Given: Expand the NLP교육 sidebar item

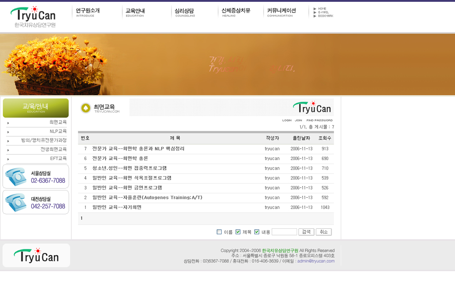Looking at the screenshot, I should tap(58, 131).
